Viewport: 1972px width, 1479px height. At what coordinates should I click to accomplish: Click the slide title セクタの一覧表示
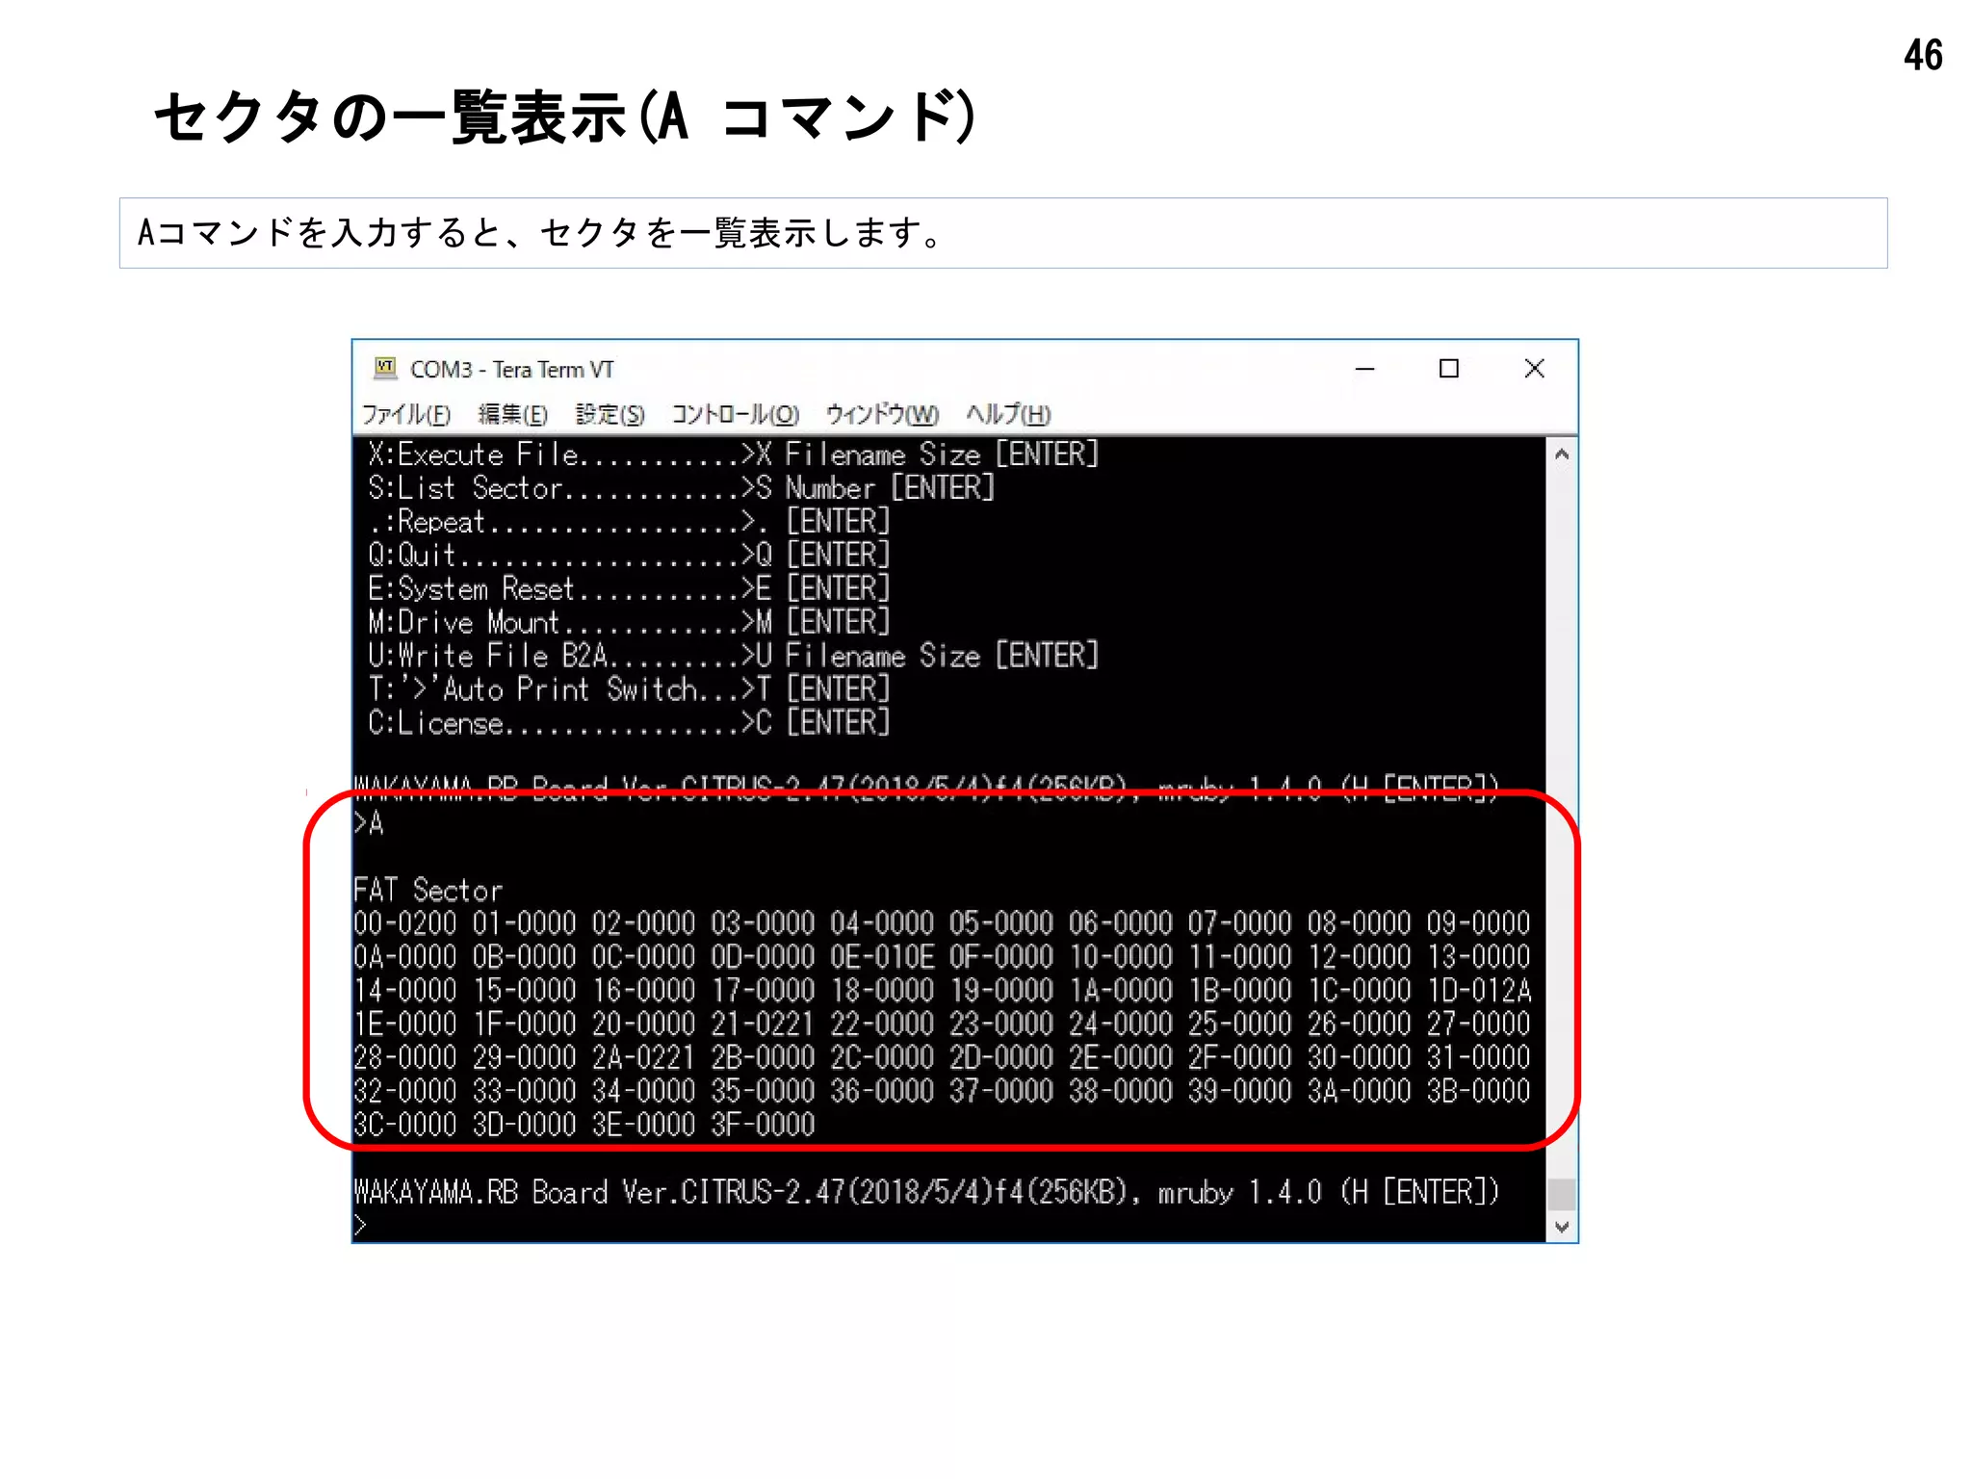click(x=565, y=117)
